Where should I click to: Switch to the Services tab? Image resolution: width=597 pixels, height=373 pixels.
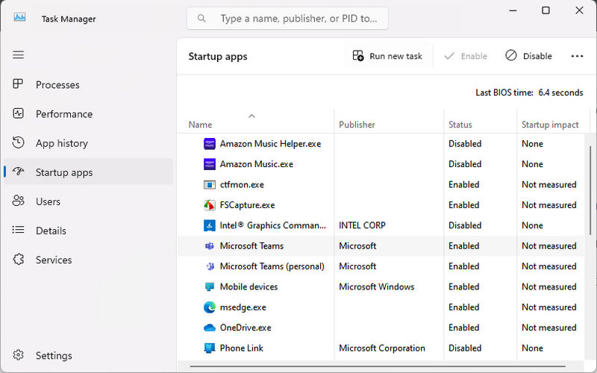[88, 260]
